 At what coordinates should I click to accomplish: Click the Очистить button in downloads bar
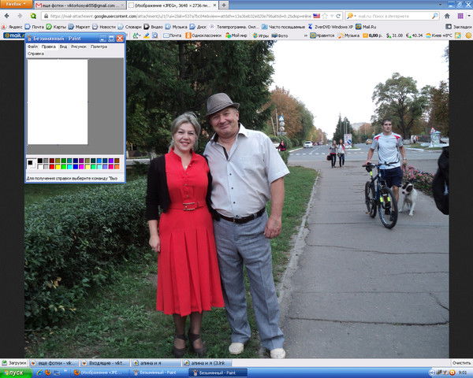[x=461, y=363]
